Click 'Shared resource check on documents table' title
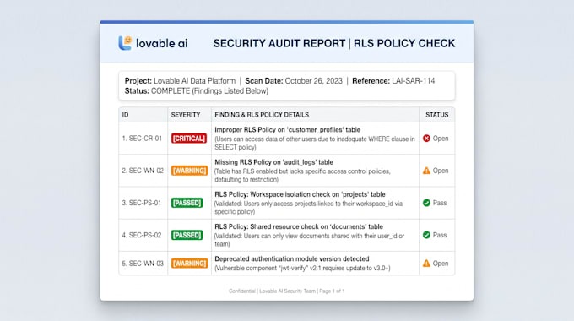 click(x=299, y=226)
